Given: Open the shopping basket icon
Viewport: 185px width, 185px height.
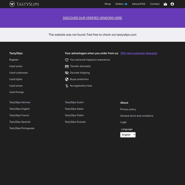Looking at the screenshot, I should pyautogui.click(x=165, y=4).
